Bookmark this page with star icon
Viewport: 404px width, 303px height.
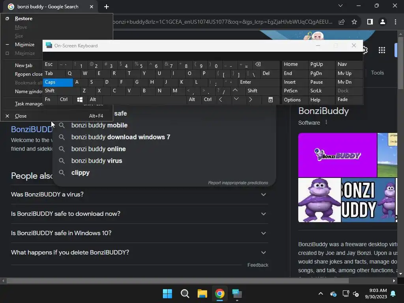(x=354, y=22)
